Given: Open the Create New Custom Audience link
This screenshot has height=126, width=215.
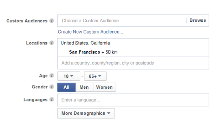Looking at the screenshot, I should tap(90, 32).
